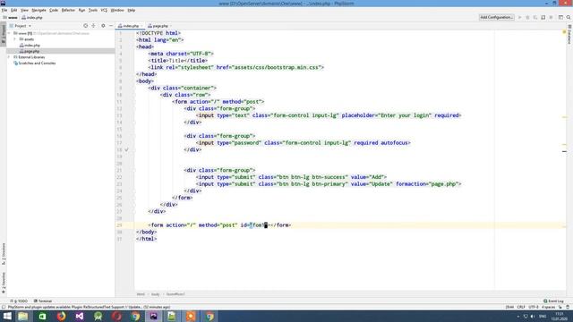
Task: Open the File menu
Action: pos(4,10)
